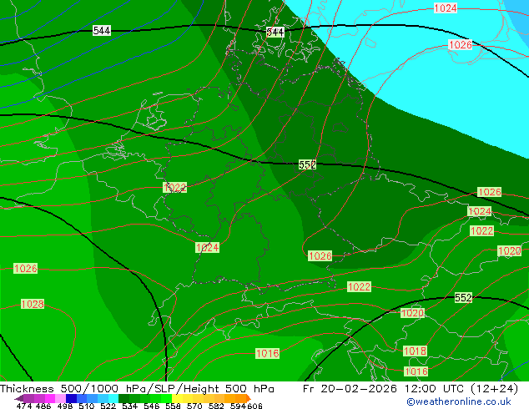Click legend value 510
529x409 pixels.
click(87, 406)
